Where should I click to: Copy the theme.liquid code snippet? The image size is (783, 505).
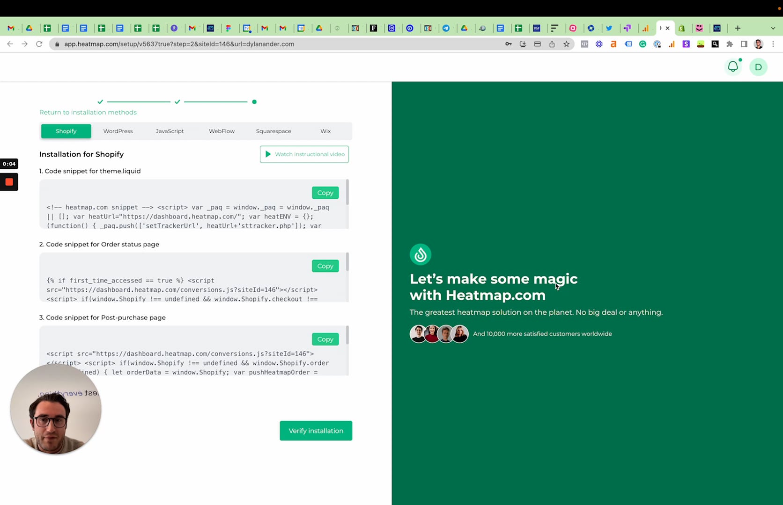pyautogui.click(x=325, y=193)
